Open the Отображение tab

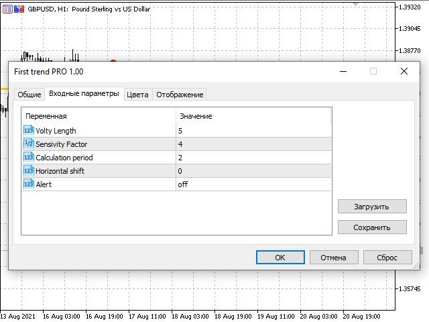(x=180, y=95)
